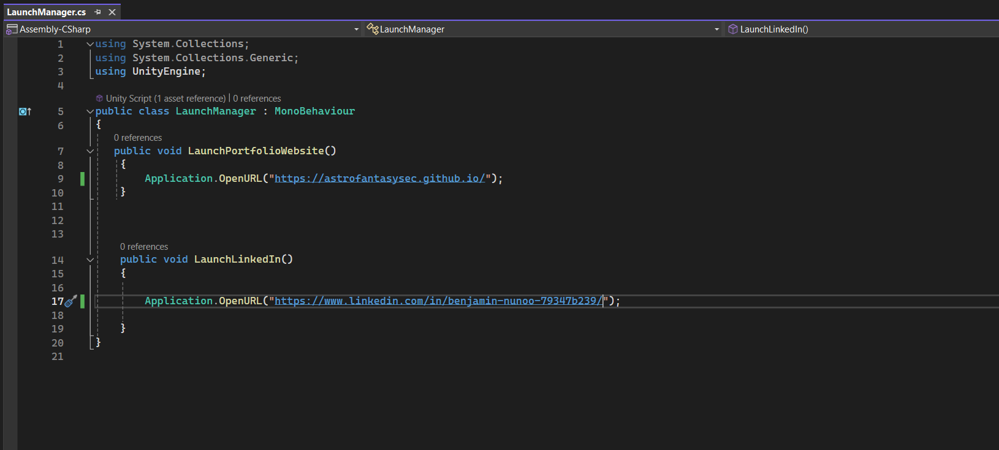Close the LaunchManager.cs tab
Screen dimensions: 999x450
point(112,12)
